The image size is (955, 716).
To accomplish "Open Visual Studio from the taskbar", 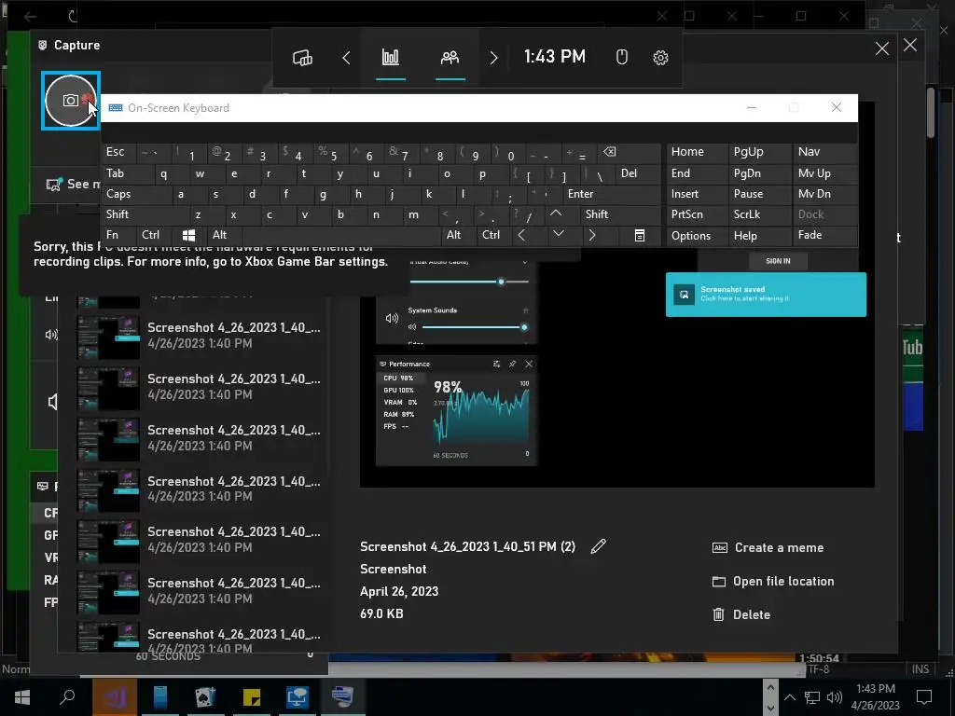I will (x=115, y=696).
